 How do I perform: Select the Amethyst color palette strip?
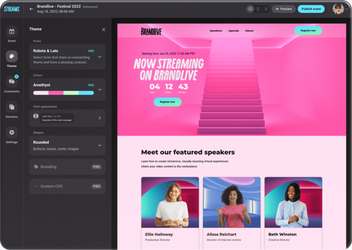(x=64, y=93)
